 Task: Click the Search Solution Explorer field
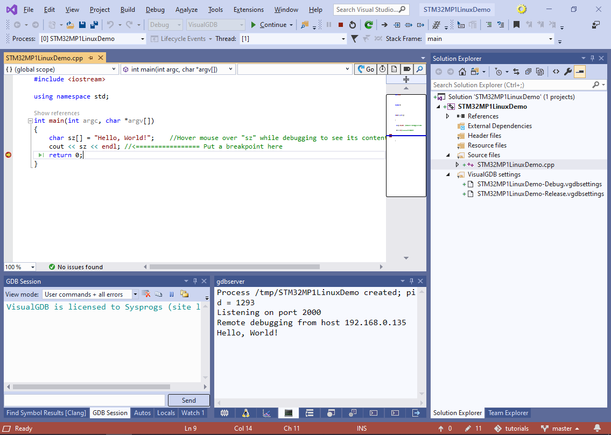[511, 85]
